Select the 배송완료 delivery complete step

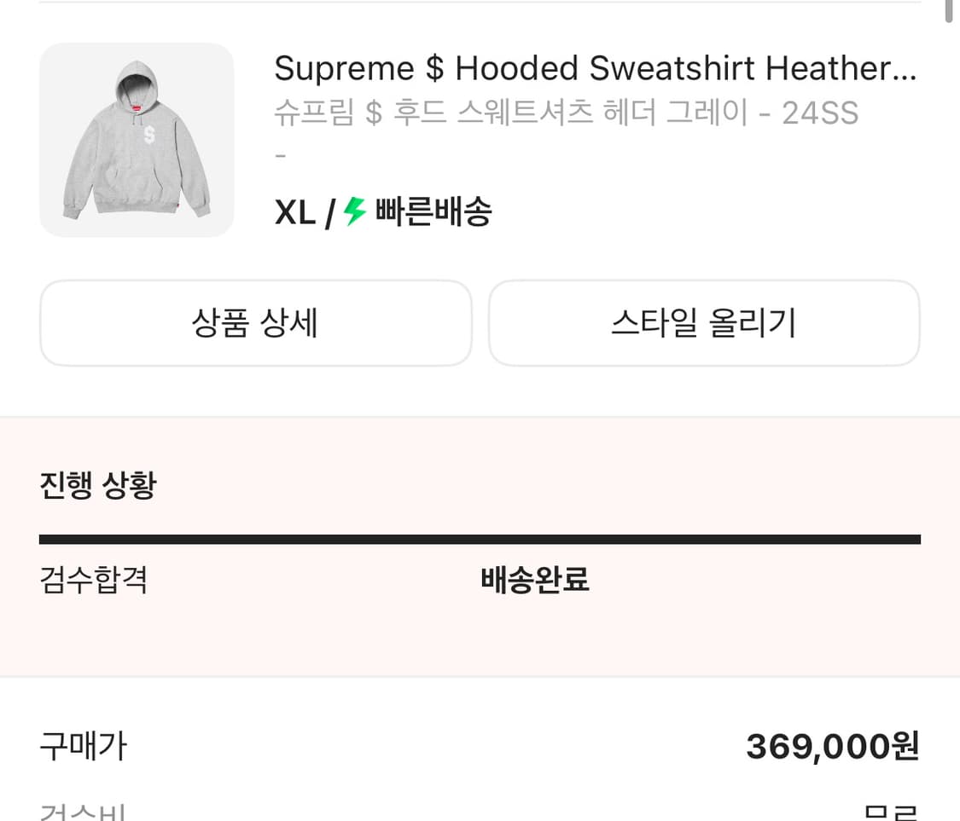coord(534,580)
